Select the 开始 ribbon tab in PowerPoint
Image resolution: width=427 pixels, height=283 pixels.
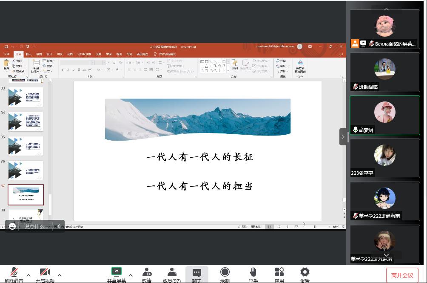tap(18, 54)
